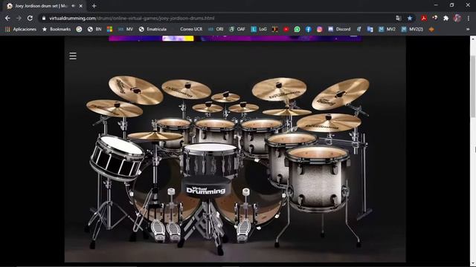Open the Chrome profile avatar
Viewport: 476px width, 267px height.
[457, 18]
